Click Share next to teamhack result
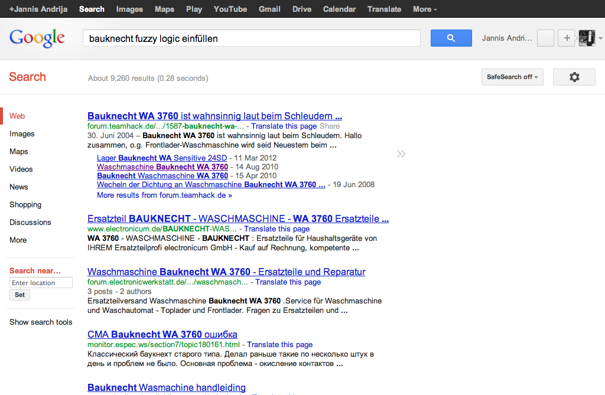Viewport: 605px width, 395px height. (330, 126)
